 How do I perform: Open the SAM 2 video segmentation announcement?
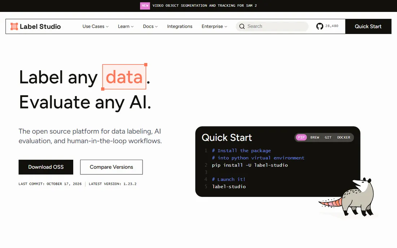(x=205, y=5)
